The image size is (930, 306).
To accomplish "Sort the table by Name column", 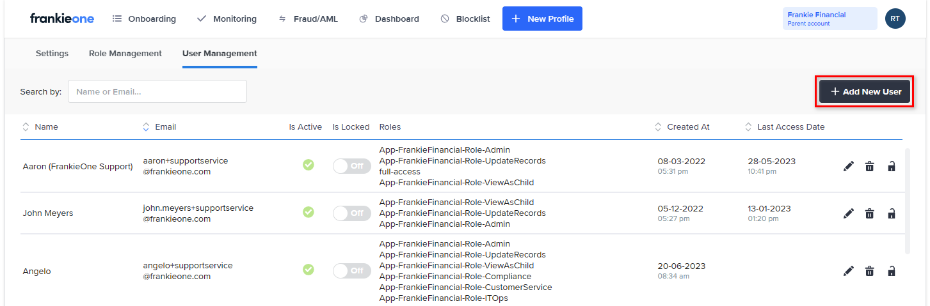I will pos(41,127).
